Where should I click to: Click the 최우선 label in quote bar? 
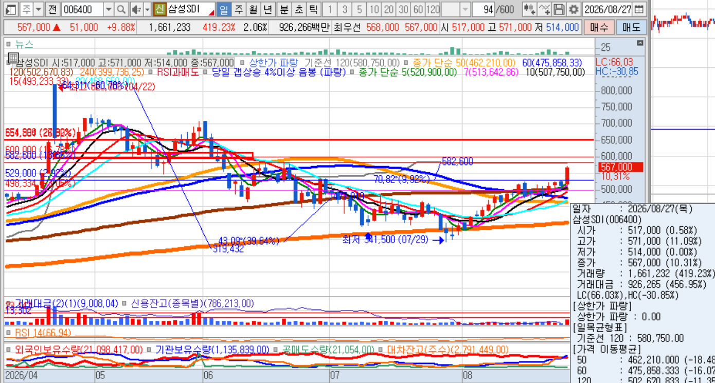point(347,27)
